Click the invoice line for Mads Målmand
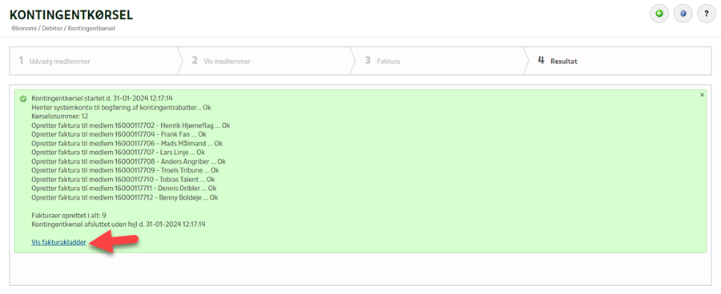Viewport: 721px width, 294px height. [x=127, y=144]
